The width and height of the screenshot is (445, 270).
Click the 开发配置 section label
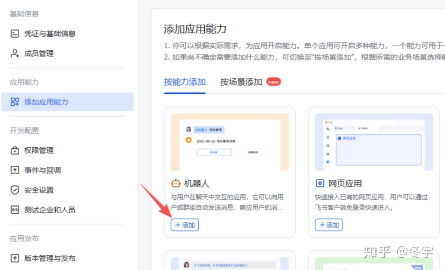[24, 130]
